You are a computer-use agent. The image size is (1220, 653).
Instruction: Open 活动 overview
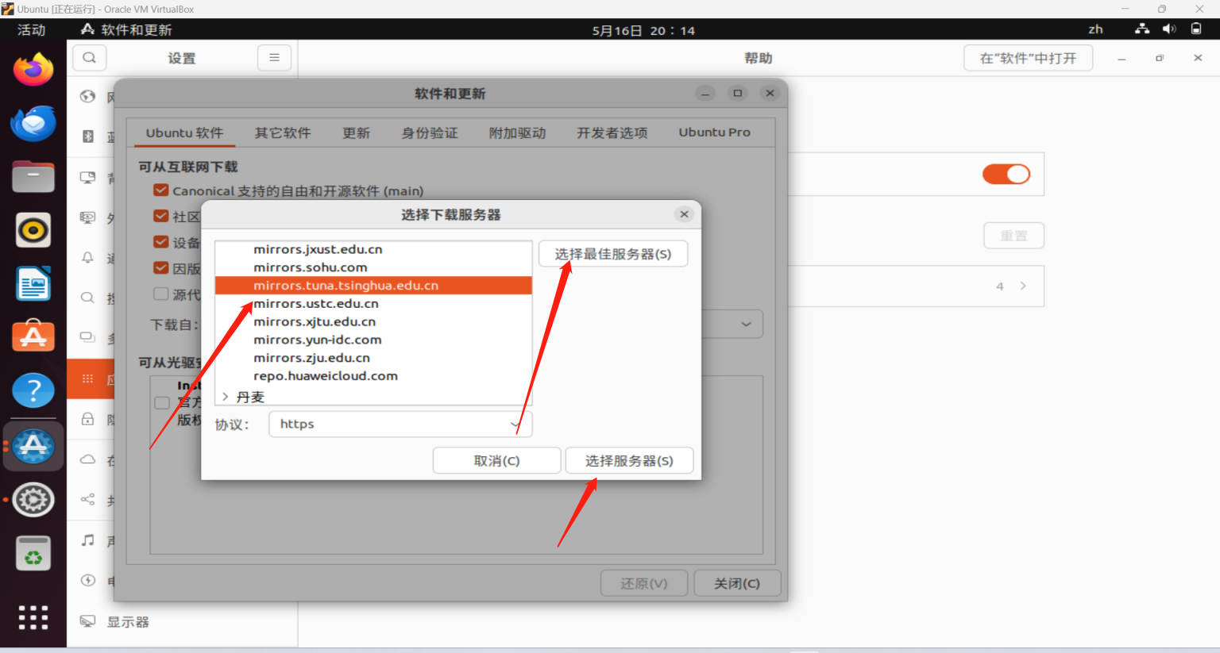pyautogui.click(x=32, y=29)
